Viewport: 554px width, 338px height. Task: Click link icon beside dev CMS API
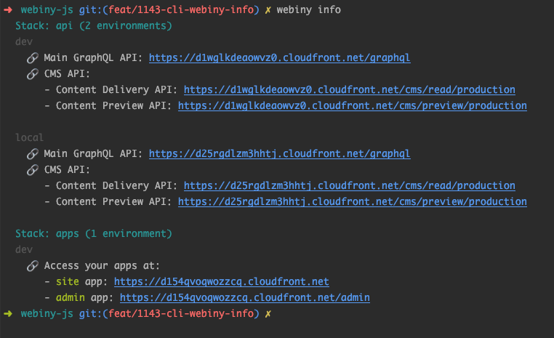[32, 73]
